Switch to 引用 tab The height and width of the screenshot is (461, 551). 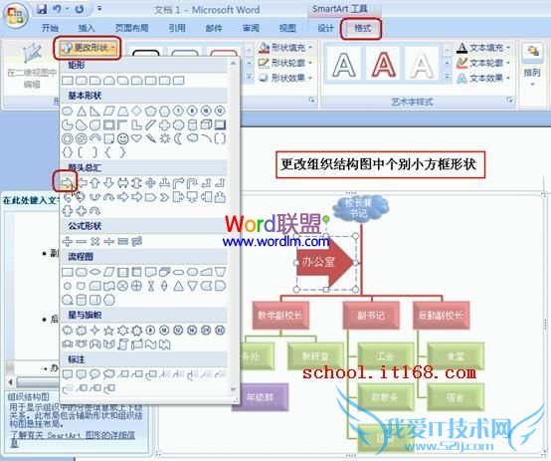(x=177, y=28)
